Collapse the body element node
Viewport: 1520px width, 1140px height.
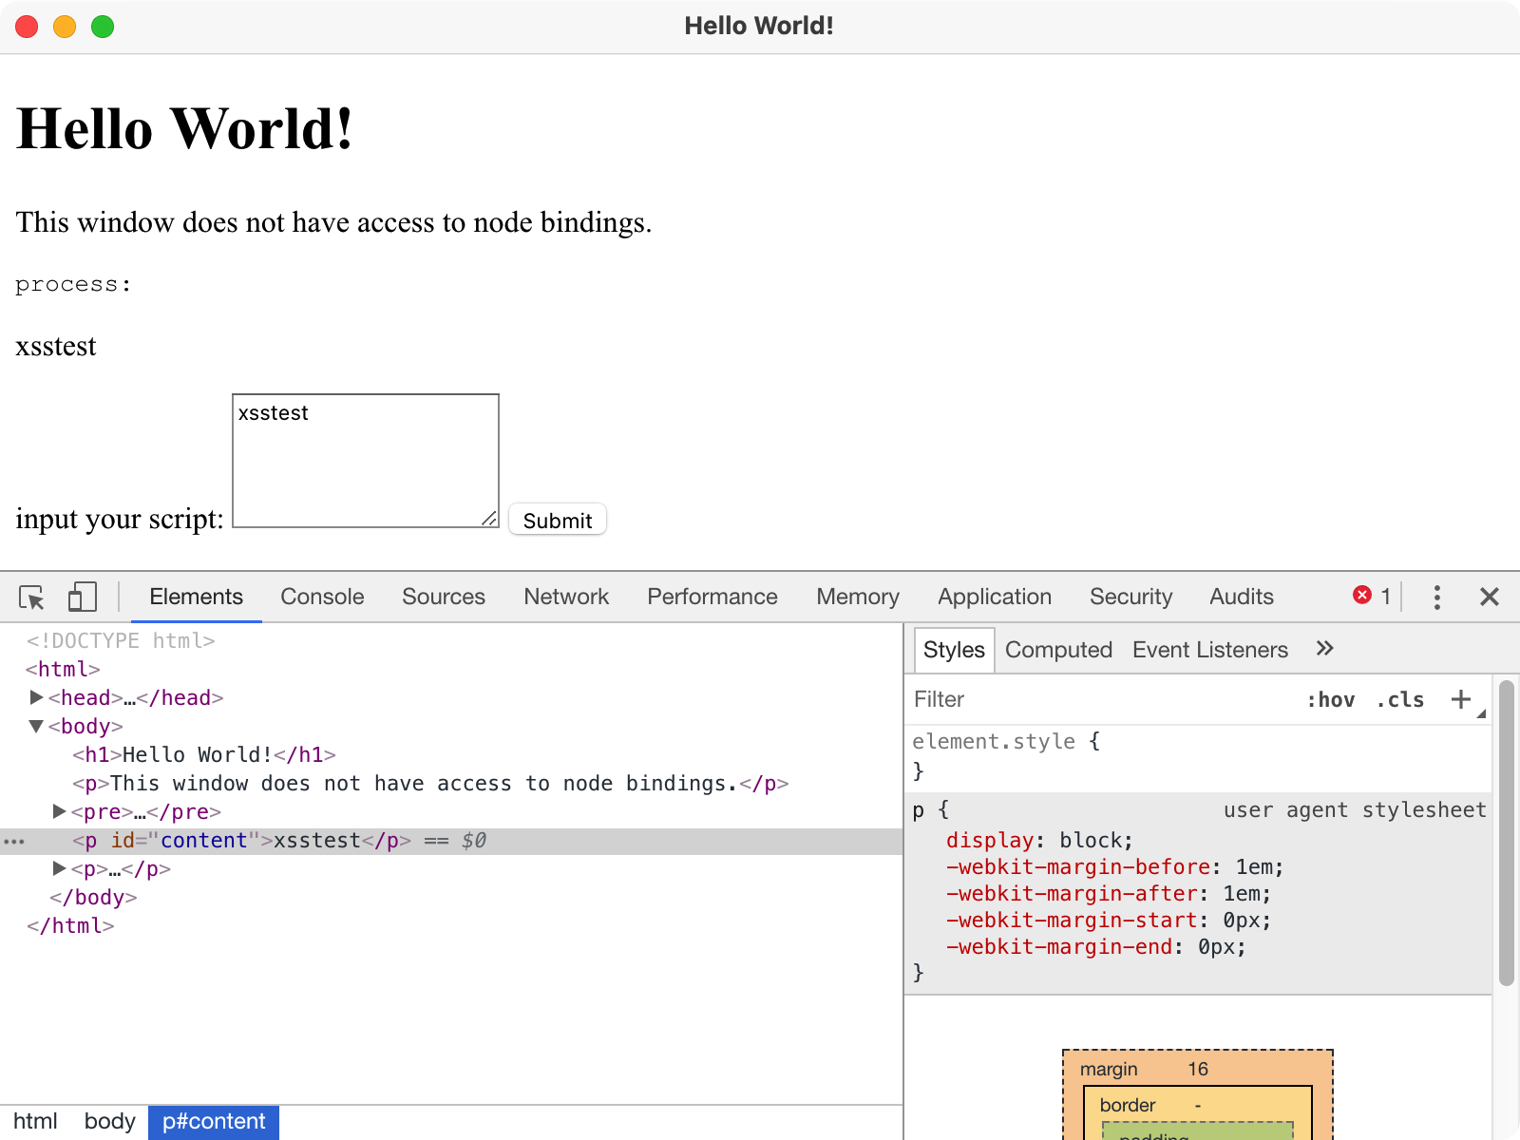click(36, 726)
